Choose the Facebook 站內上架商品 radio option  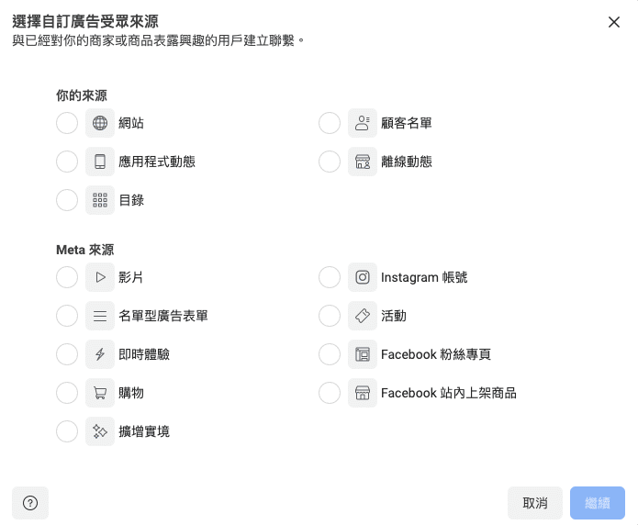point(330,393)
